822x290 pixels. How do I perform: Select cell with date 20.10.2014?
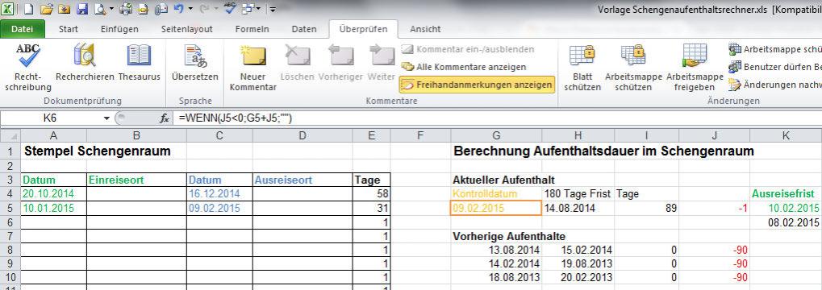click(x=53, y=193)
